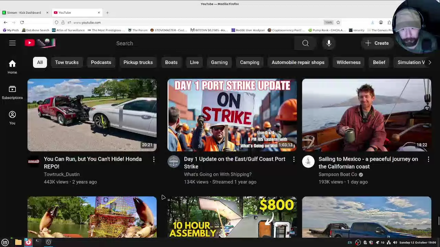Select the Belief chip
This screenshot has width=440, height=247.
[x=379, y=62]
